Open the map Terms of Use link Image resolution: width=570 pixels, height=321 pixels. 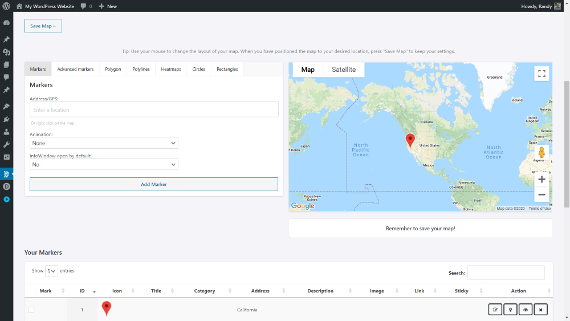pos(539,209)
